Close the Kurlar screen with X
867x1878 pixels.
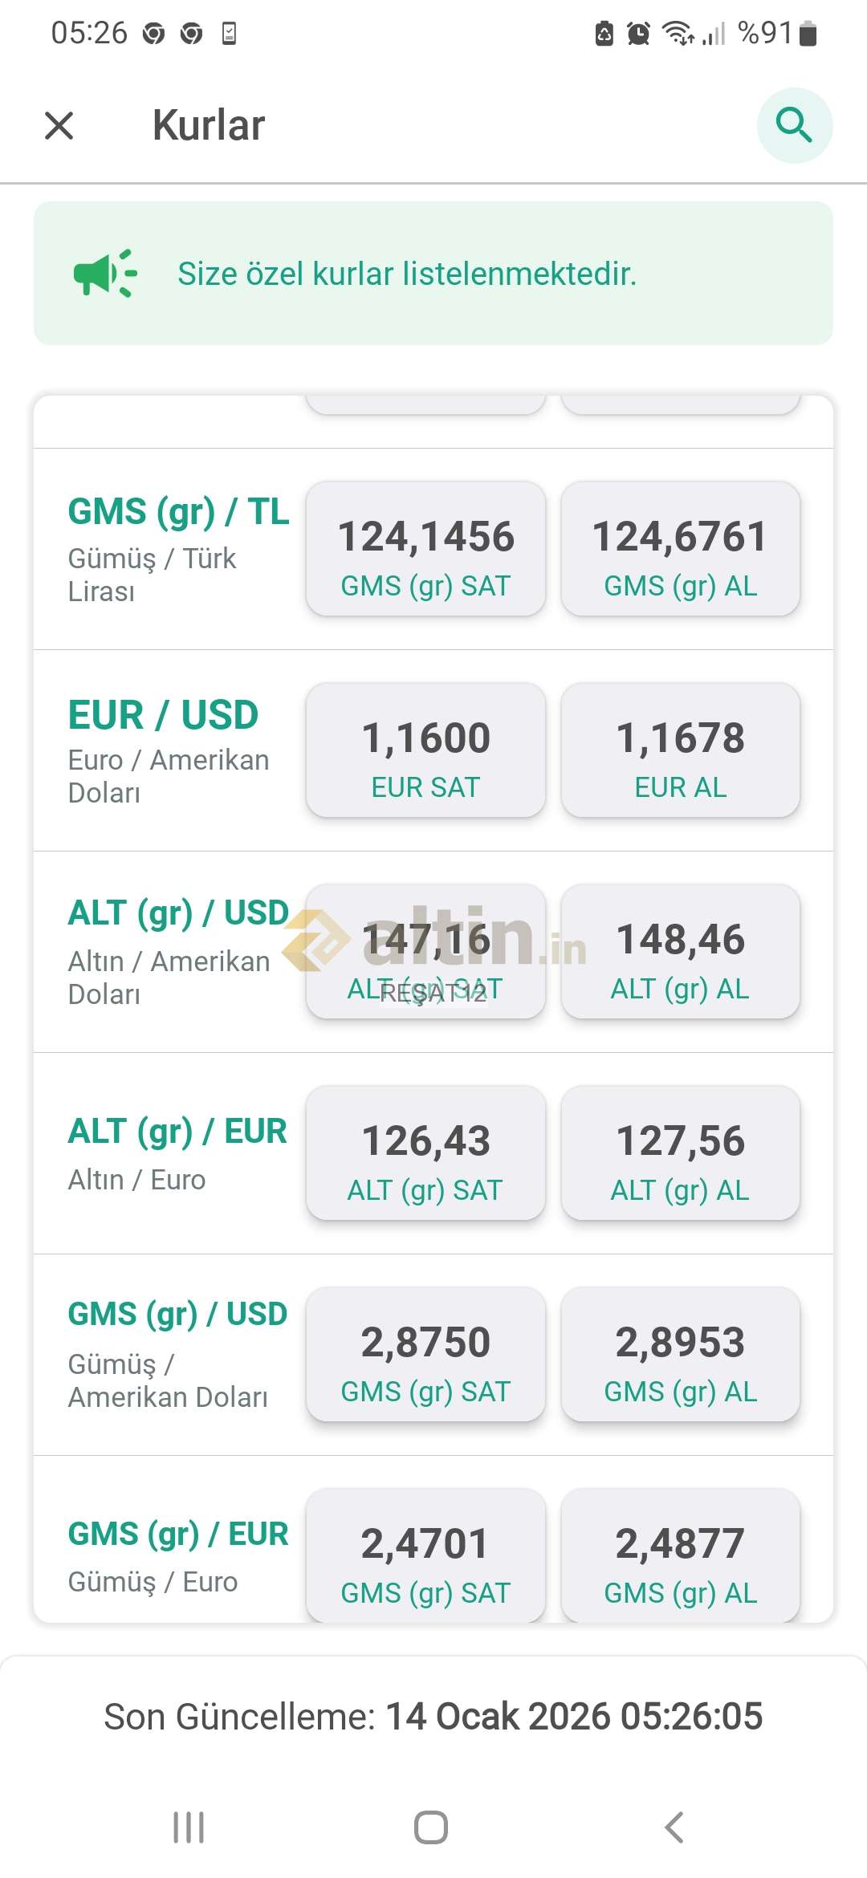pyautogui.click(x=59, y=126)
